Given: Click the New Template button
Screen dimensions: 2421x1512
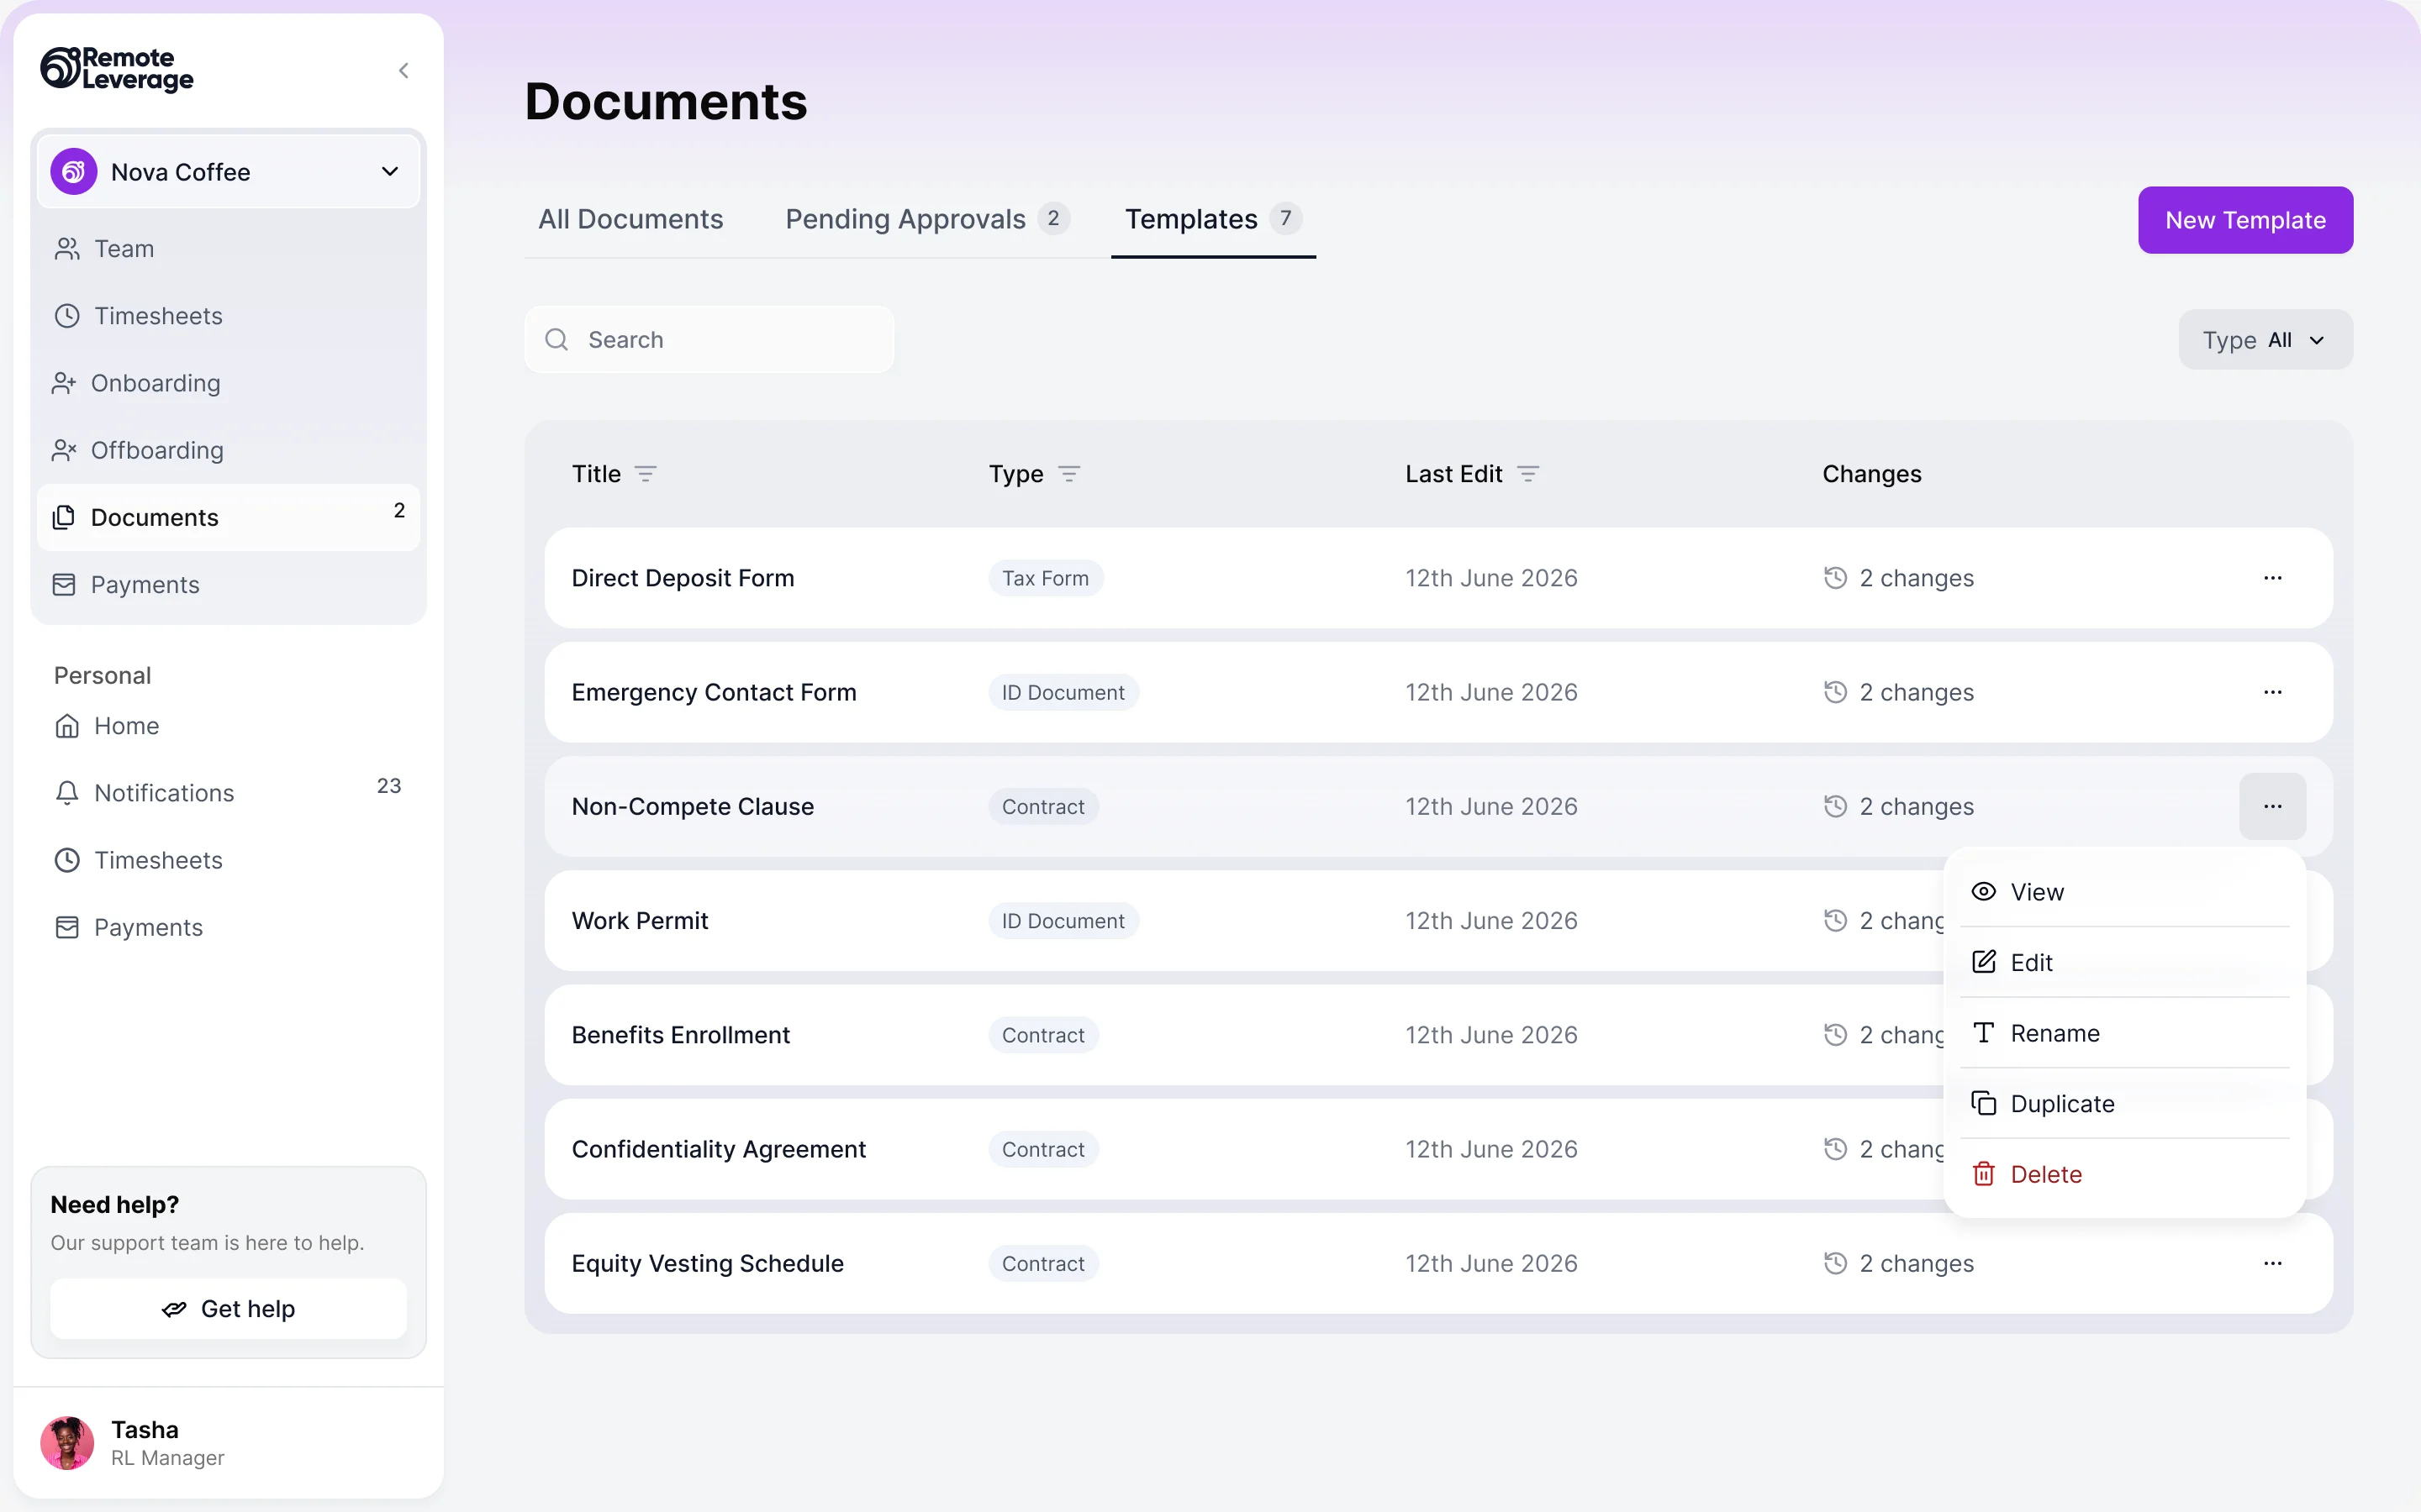Looking at the screenshot, I should pyautogui.click(x=2245, y=220).
